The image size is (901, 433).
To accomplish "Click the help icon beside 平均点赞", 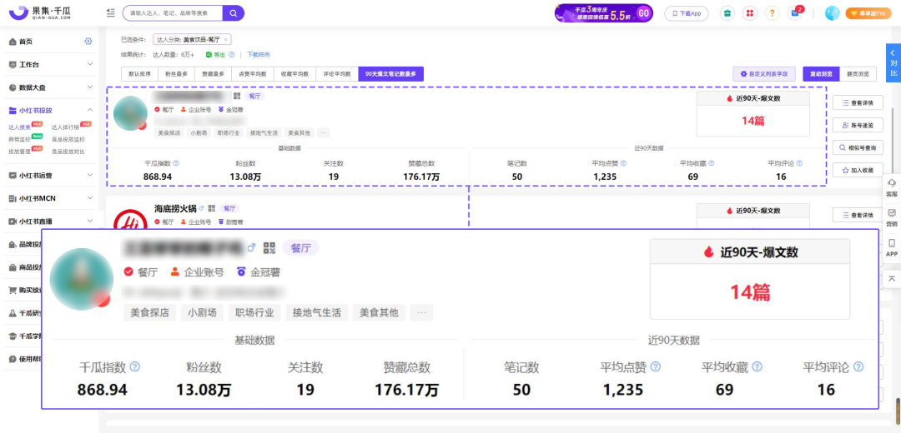I will (x=623, y=163).
